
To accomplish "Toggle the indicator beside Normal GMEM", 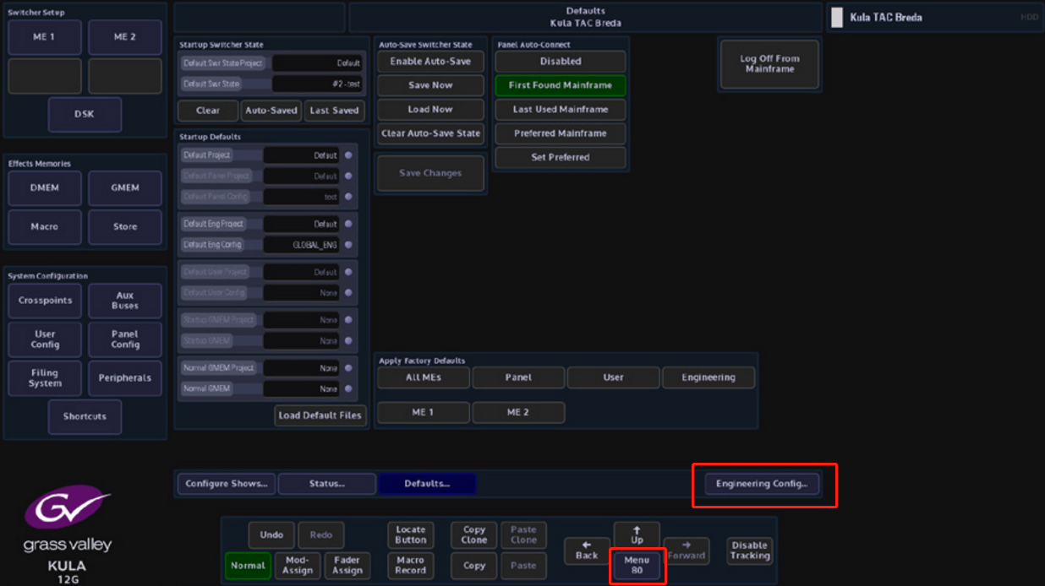I will pyautogui.click(x=348, y=389).
